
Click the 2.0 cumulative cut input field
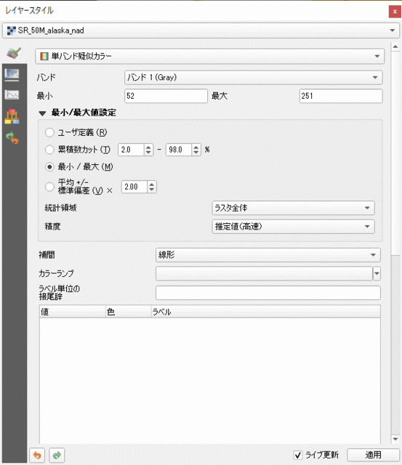132,150
